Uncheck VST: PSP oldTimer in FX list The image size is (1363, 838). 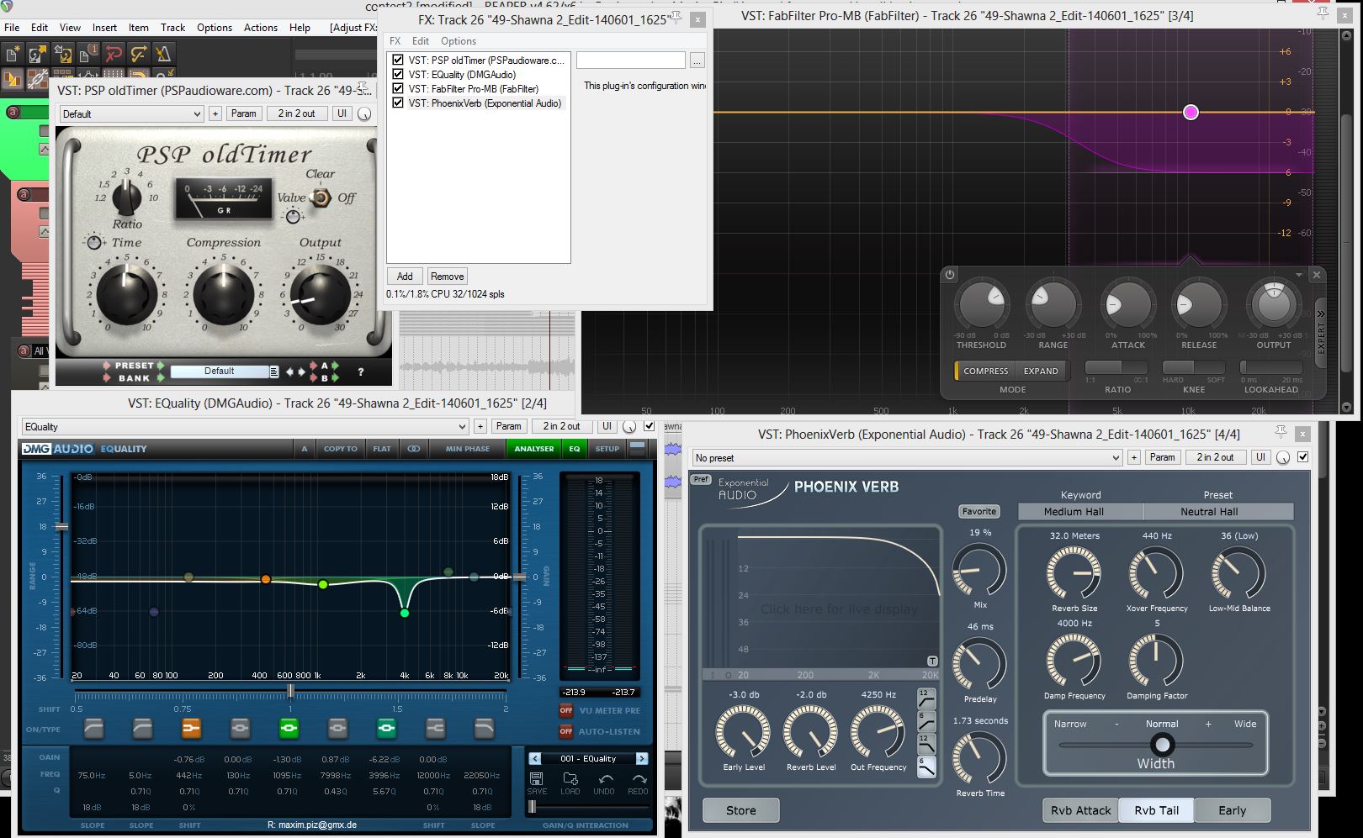click(398, 60)
